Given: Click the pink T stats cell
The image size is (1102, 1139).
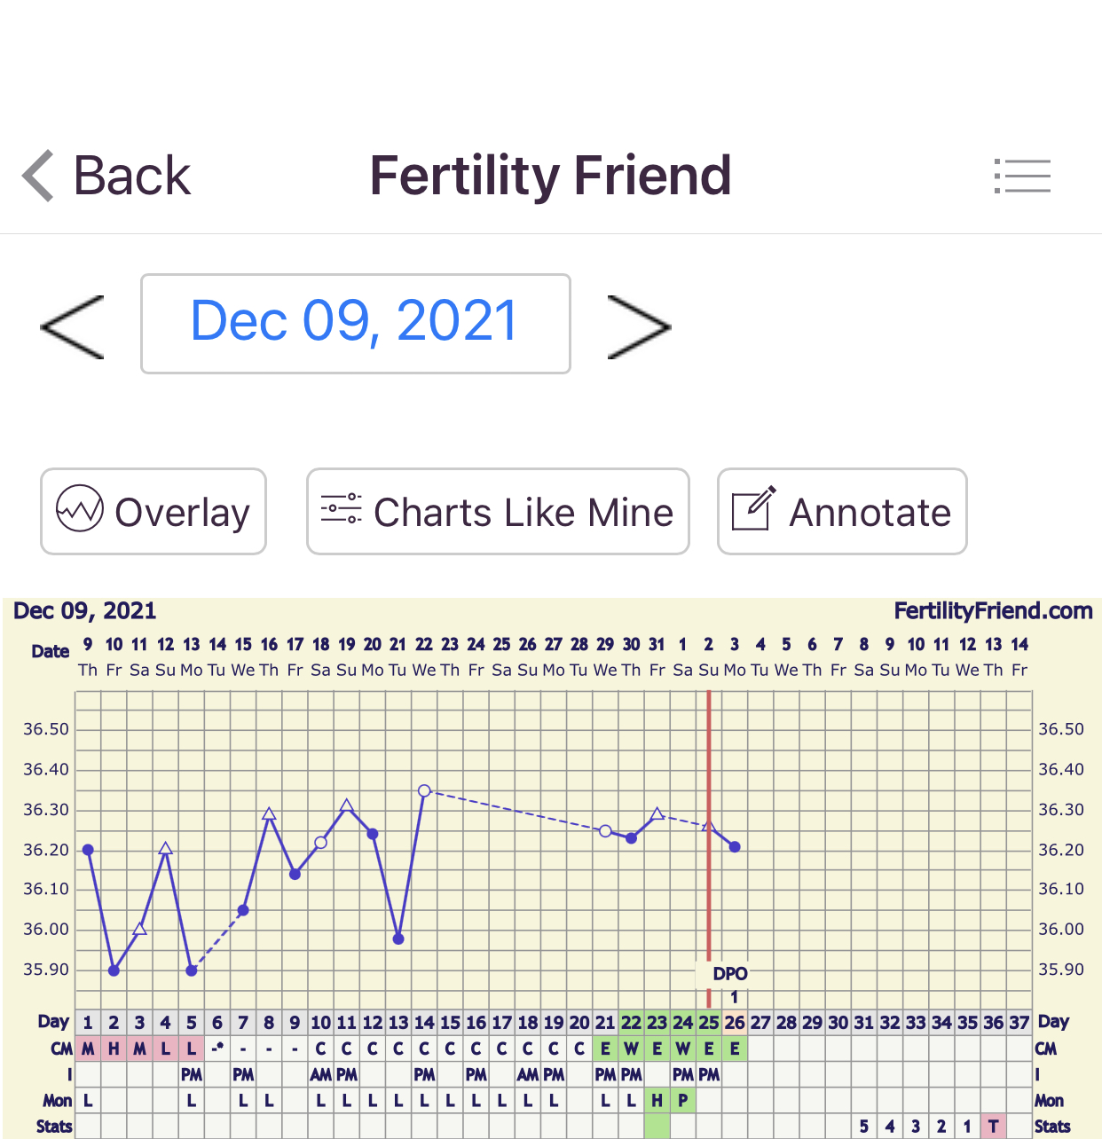Looking at the screenshot, I should [994, 1127].
